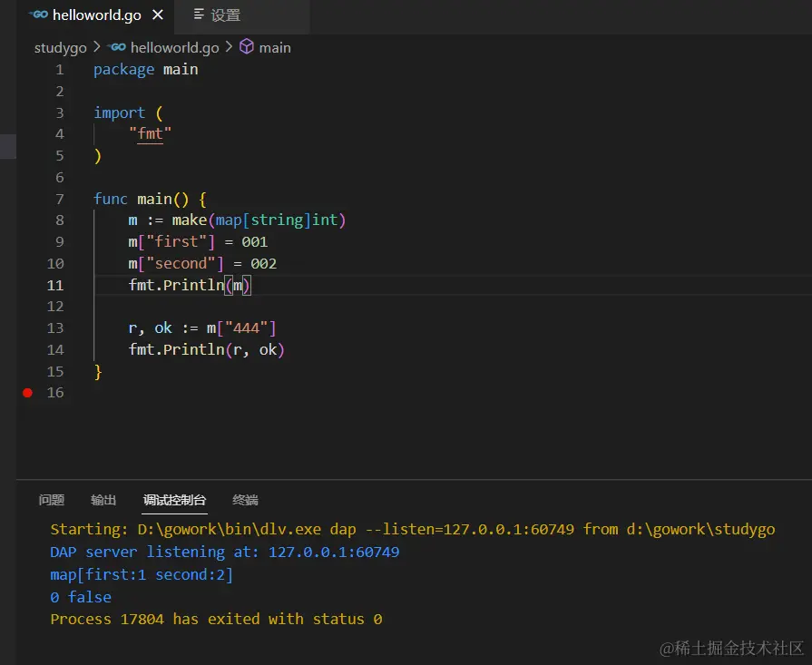Click Go file icon in helloworld.go tab
The height and width of the screenshot is (665, 812).
(39, 15)
